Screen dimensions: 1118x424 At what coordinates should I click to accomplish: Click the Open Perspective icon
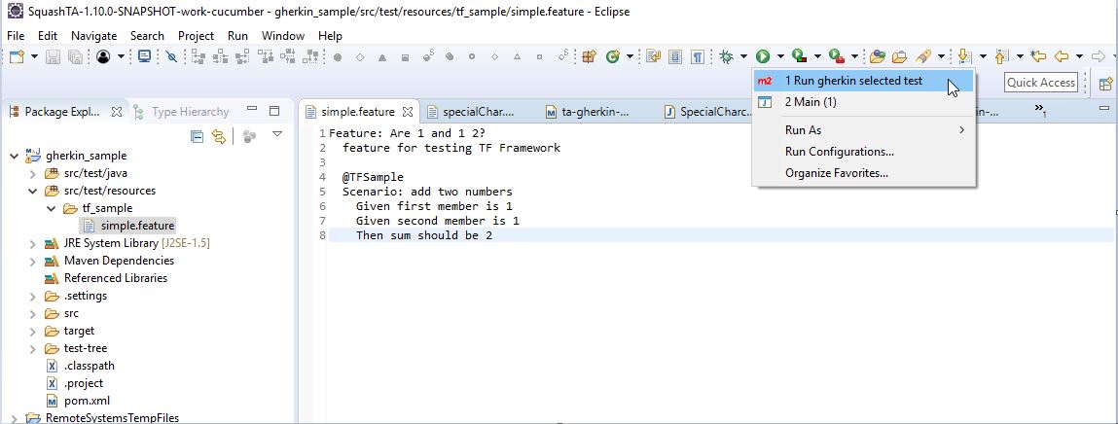tap(1106, 84)
